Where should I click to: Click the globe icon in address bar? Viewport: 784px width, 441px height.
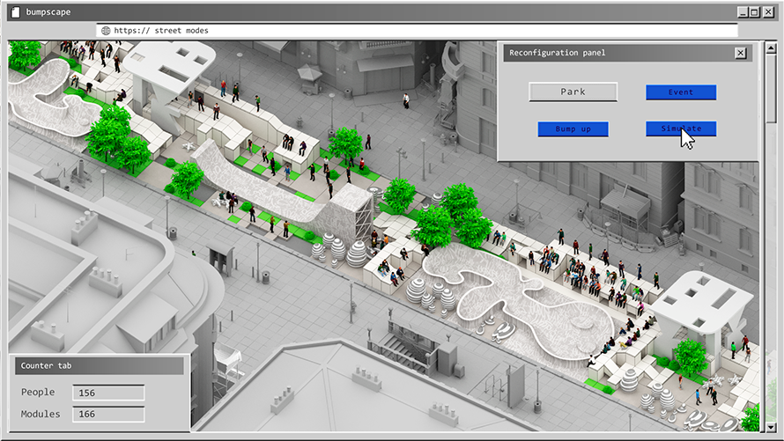106,31
